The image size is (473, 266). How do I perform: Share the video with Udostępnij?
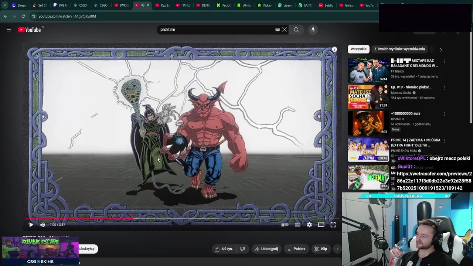[x=266, y=249]
